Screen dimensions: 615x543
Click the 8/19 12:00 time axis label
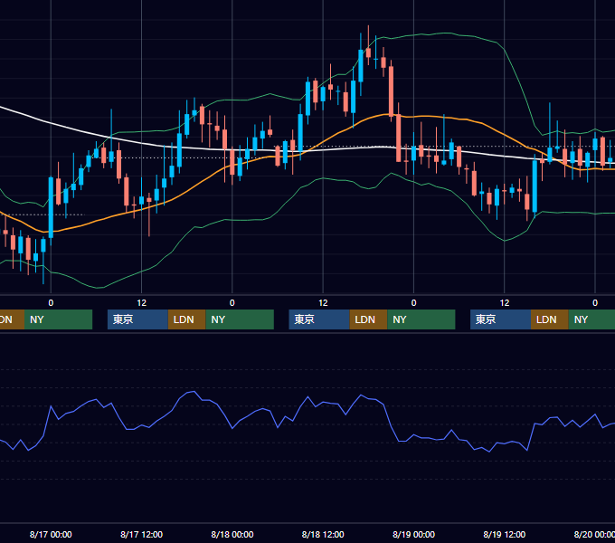505,534
